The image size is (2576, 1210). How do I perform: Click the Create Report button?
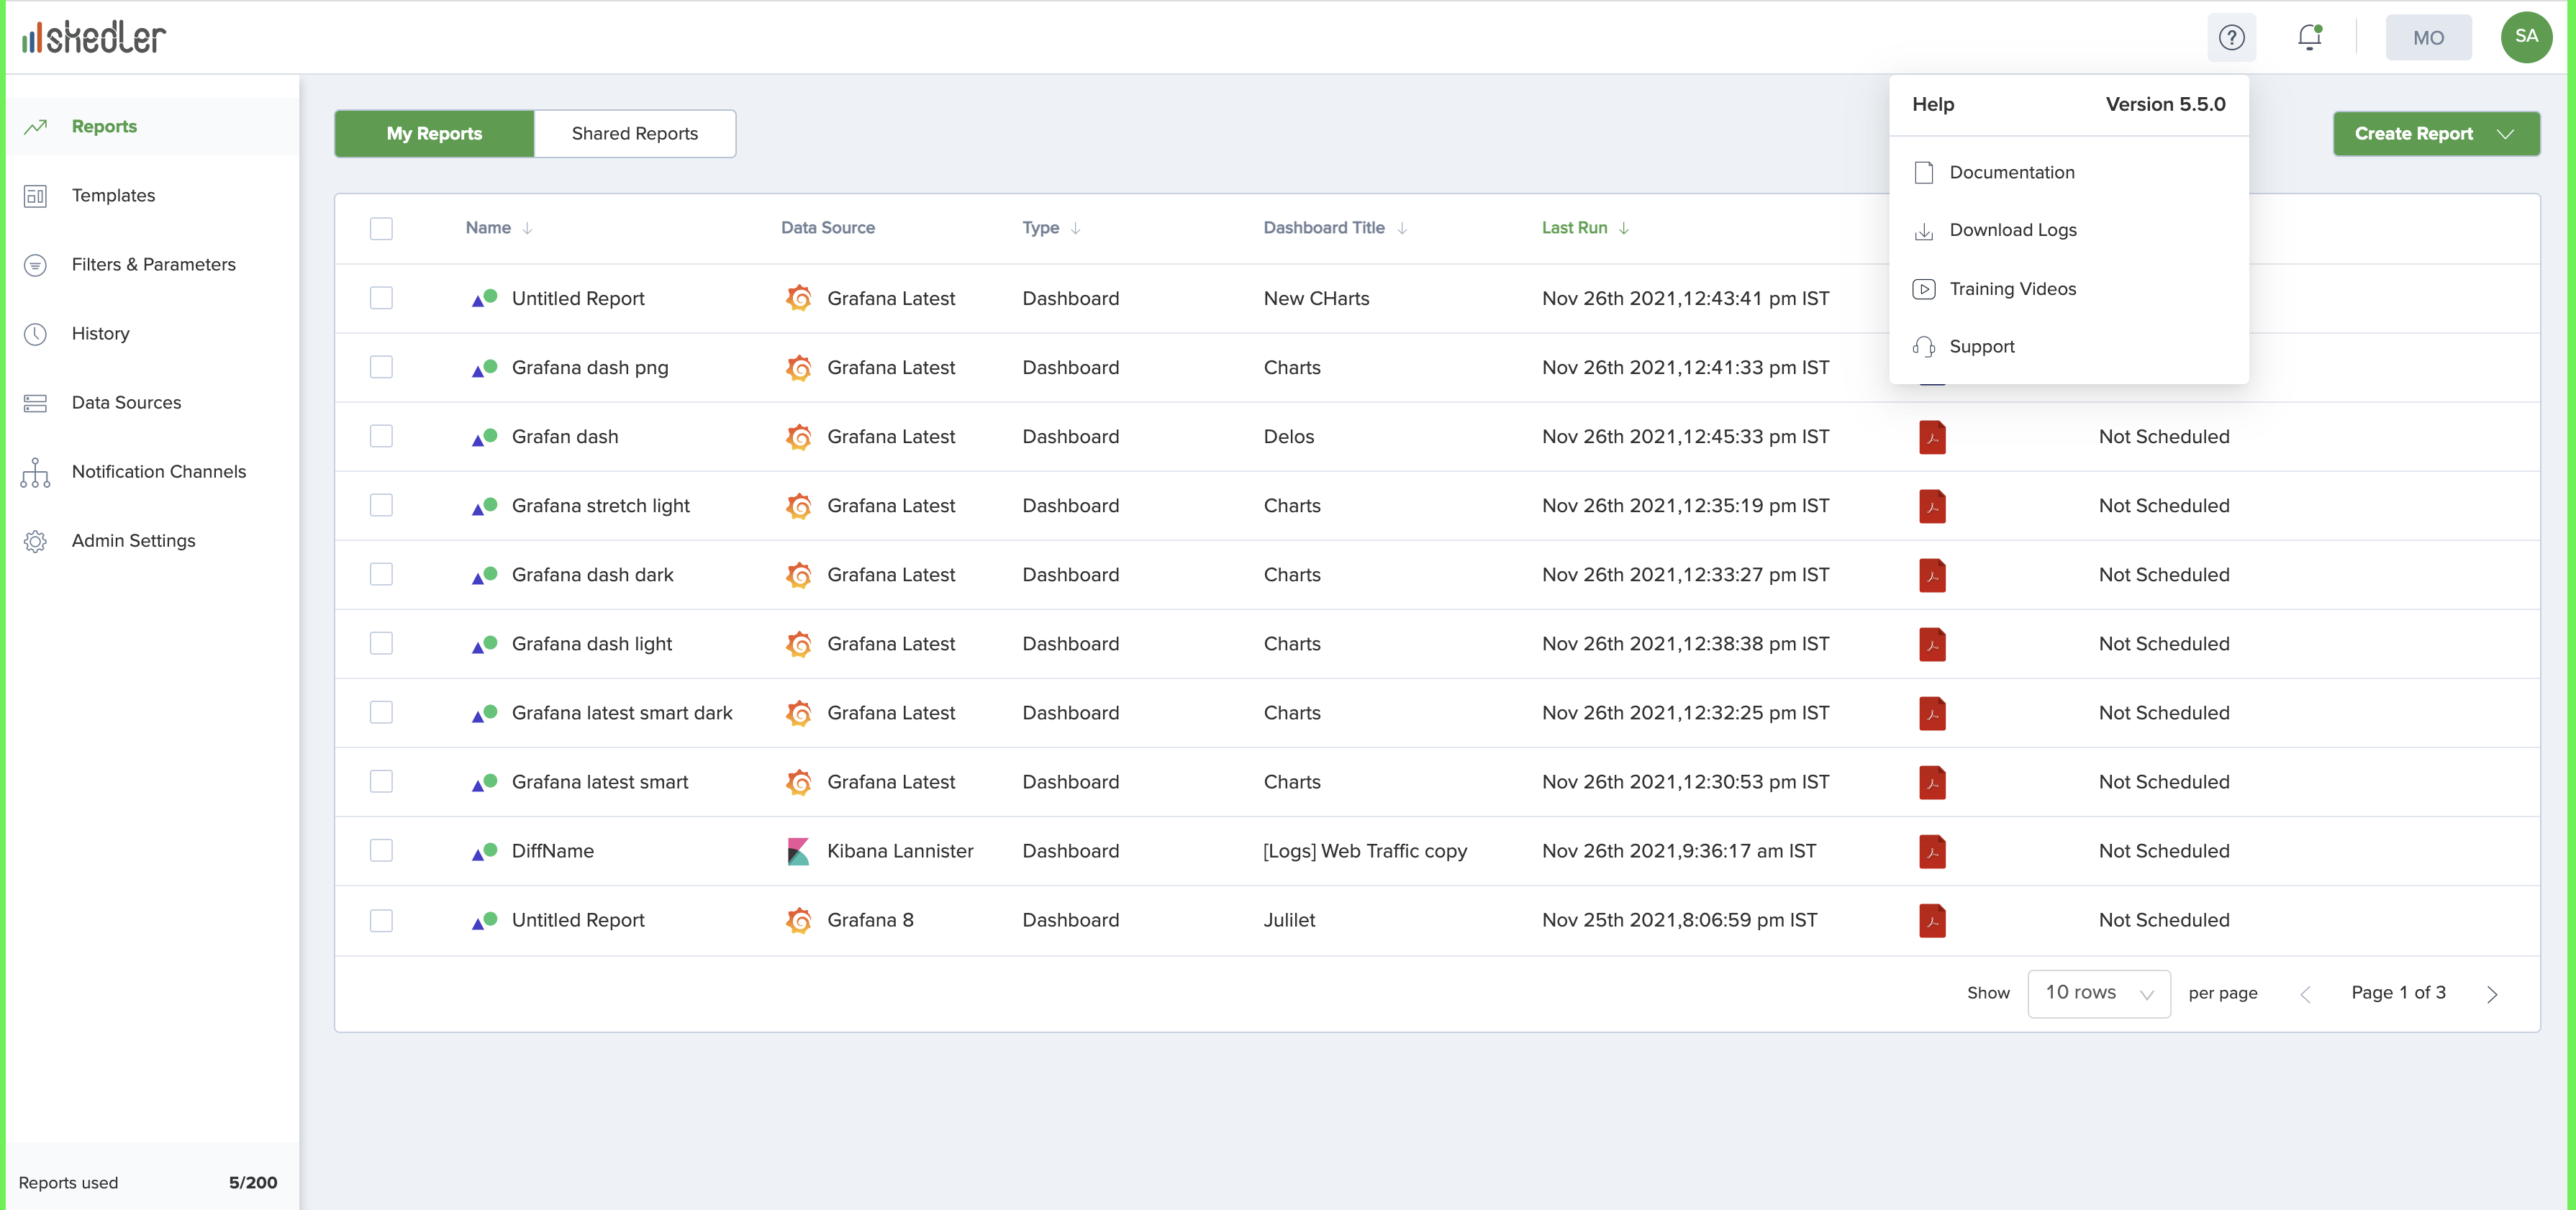tap(2436, 133)
